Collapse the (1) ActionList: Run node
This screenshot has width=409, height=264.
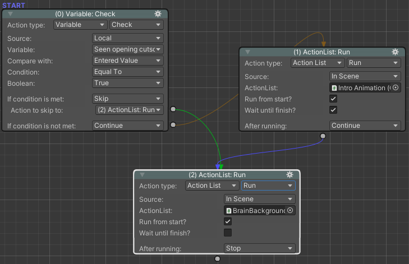click(x=248, y=52)
